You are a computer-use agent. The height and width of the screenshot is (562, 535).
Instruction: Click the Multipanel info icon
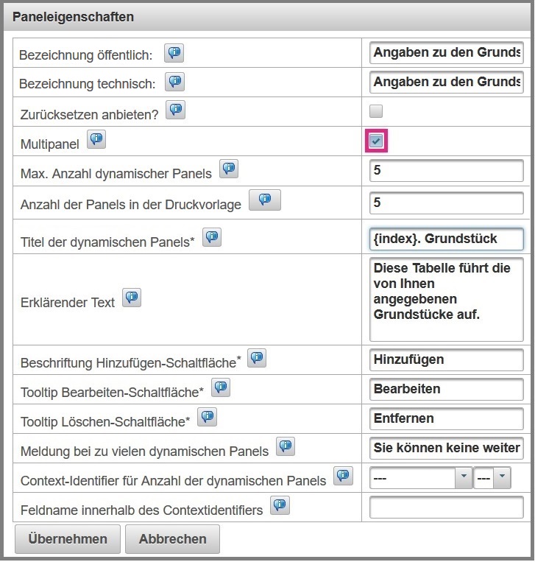[96, 140]
